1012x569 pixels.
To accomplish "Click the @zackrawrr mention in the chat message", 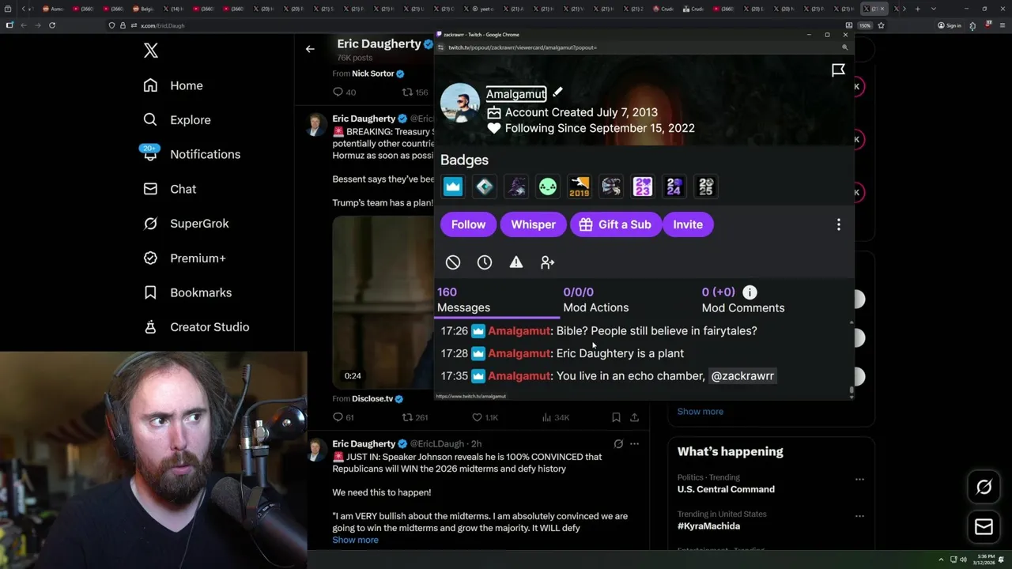I will tap(742, 376).
